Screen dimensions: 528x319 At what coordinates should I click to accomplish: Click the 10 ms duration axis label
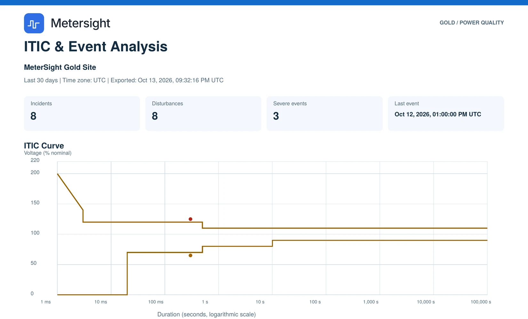(x=101, y=302)
